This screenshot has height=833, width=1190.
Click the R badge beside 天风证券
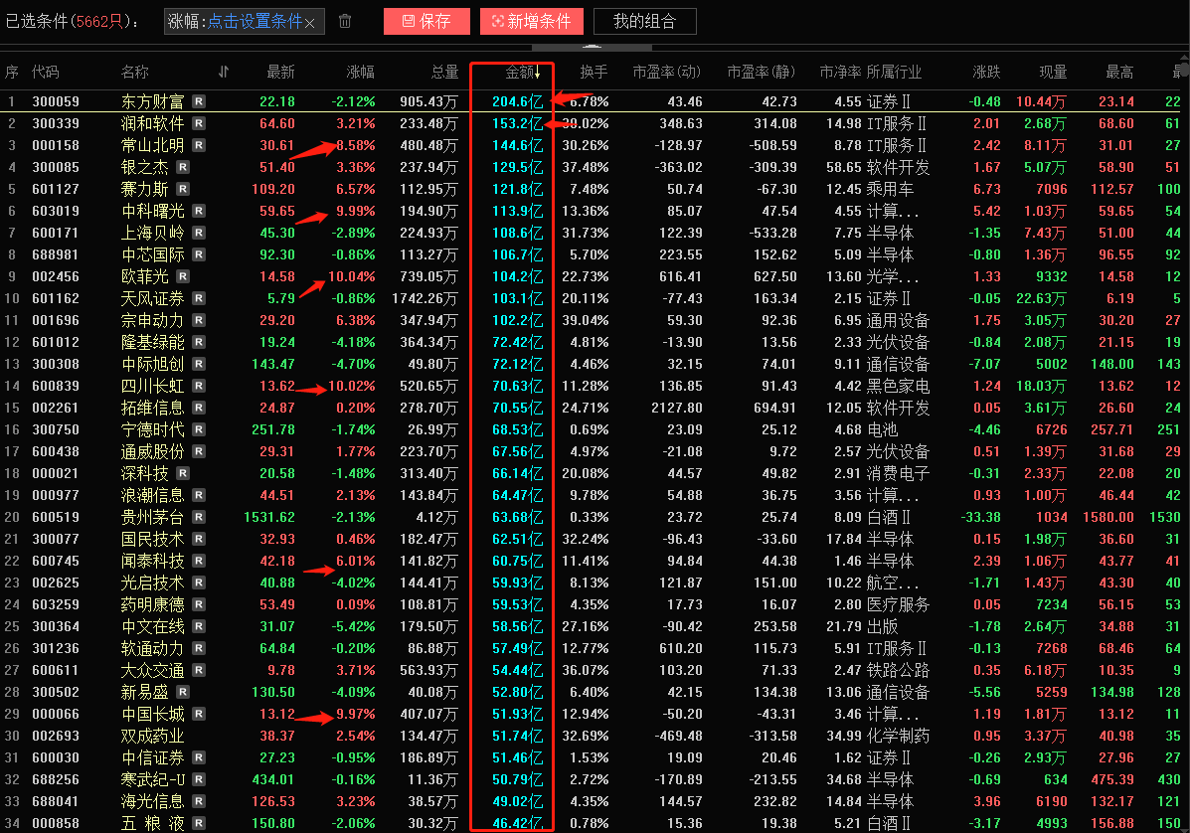(198, 298)
